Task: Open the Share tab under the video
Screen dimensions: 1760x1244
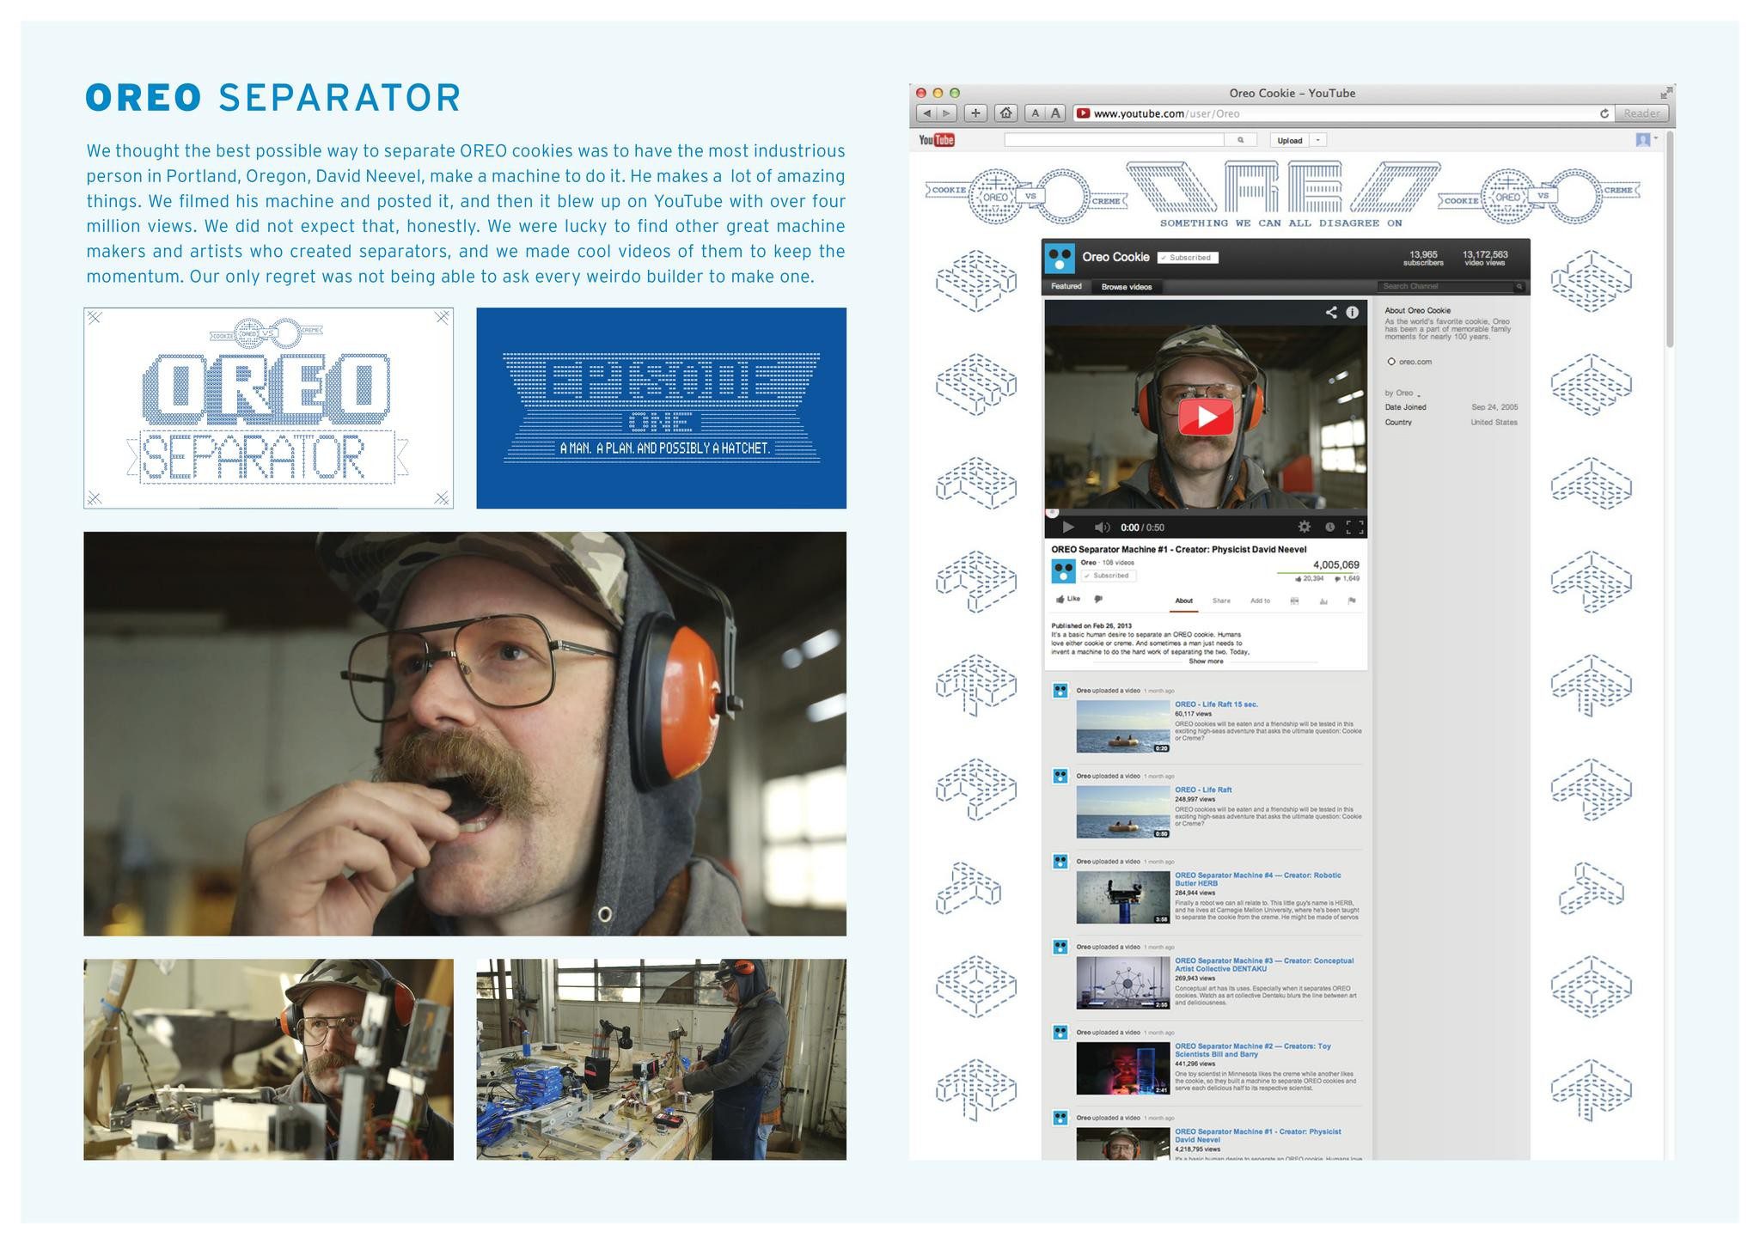Action: click(x=1221, y=601)
